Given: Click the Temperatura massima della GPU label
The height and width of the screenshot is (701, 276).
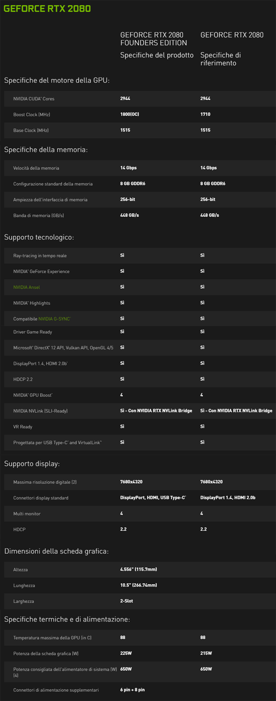Looking at the screenshot, I should (x=52, y=638).
